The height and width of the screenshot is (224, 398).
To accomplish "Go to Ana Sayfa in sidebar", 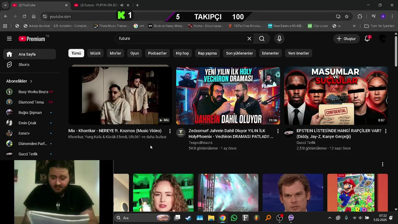I will (30, 54).
